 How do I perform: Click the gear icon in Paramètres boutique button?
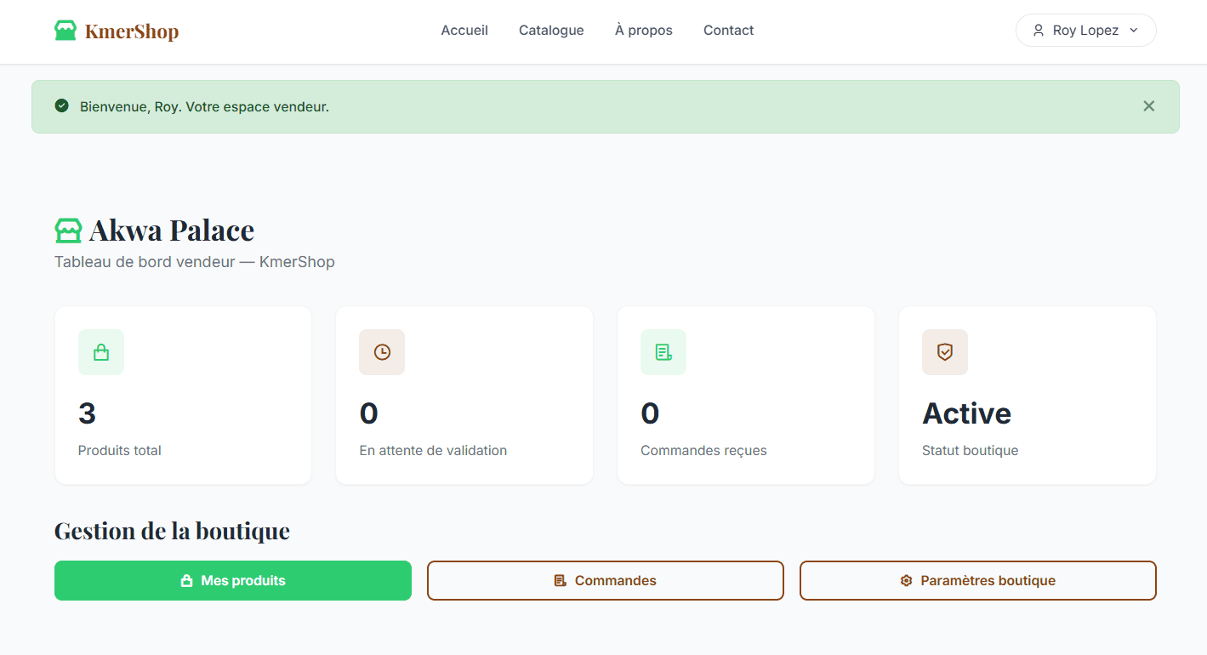click(906, 581)
